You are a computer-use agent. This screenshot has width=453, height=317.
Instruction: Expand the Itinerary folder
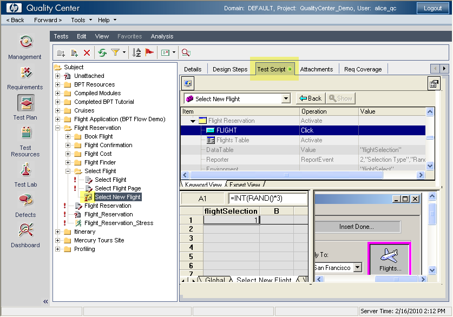coord(57,232)
